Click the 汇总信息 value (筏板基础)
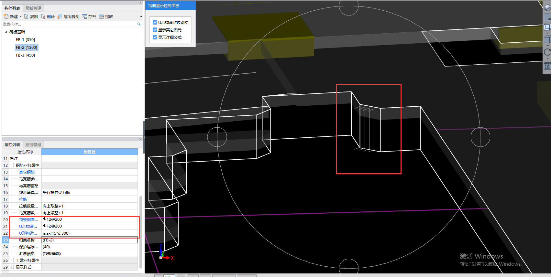Viewport: 551px width, 277px height. (x=90, y=254)
